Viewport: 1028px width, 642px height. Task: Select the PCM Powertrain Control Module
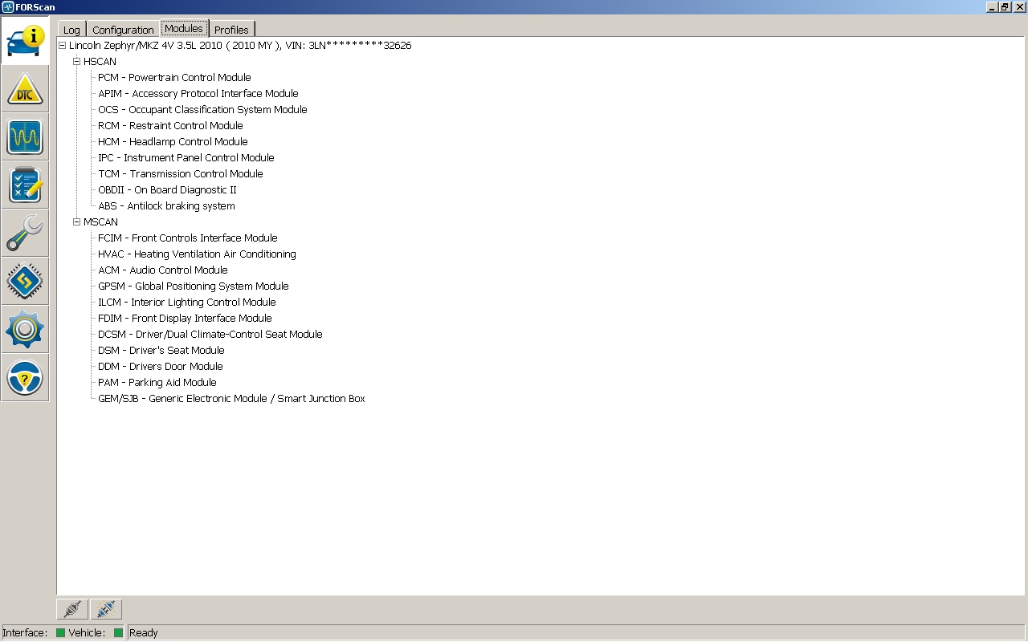(174, 77)
